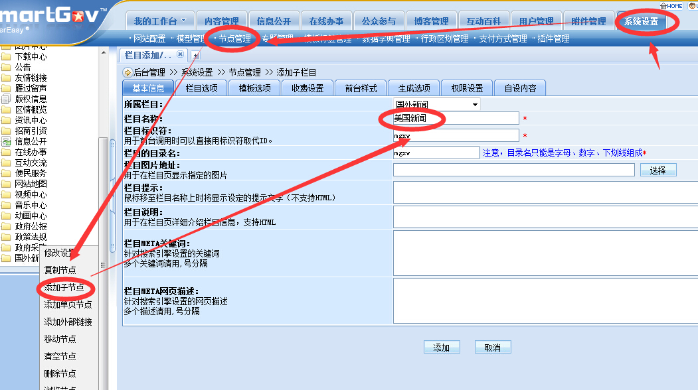Image resolution: width=698 pixels, height=390 pixels.
Task: Choose 添加单页节点 from context menu
Action: pos(68,304)
